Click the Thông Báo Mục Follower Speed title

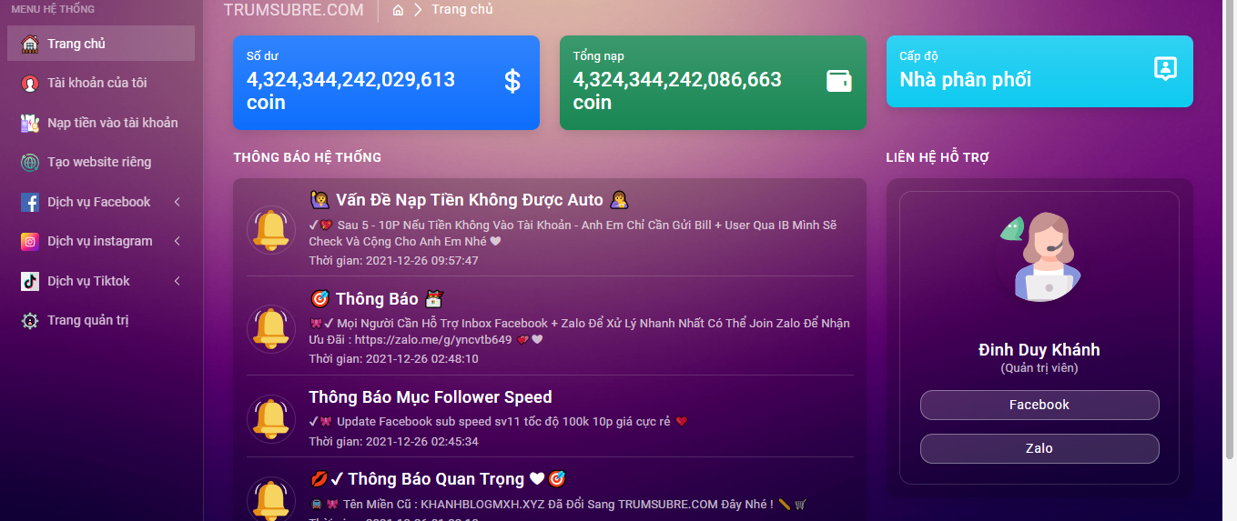(431, 397)
